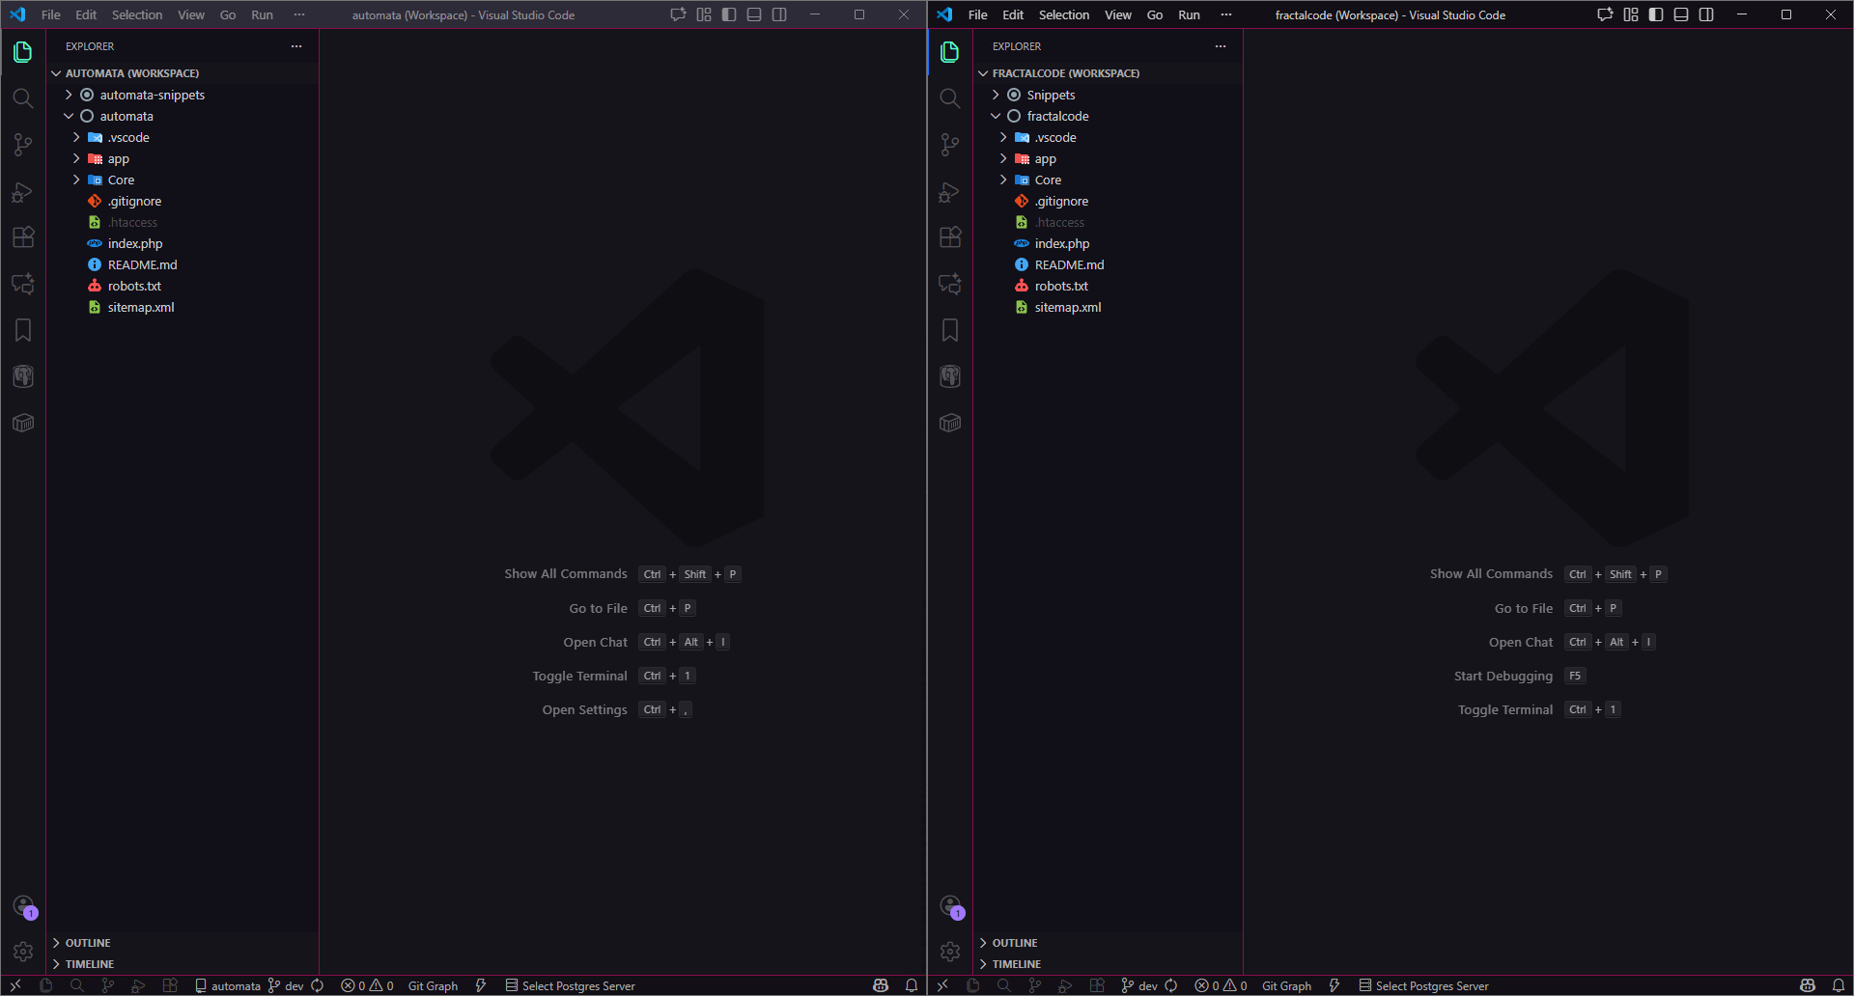The height and width of the screenshot is (996, 1854).
Task: Click errors and warnings count in automata status bar
Action: (367, 985)
